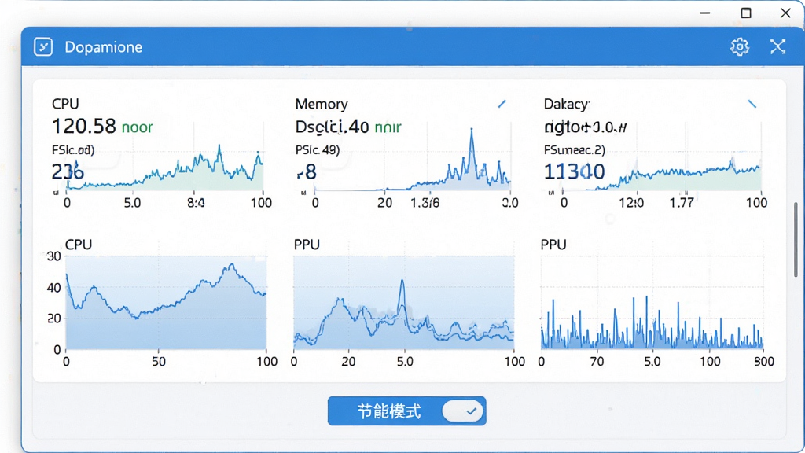Close the window with the top-right X
The height and width of the screenshot is (453, 805).
(785, 13)
